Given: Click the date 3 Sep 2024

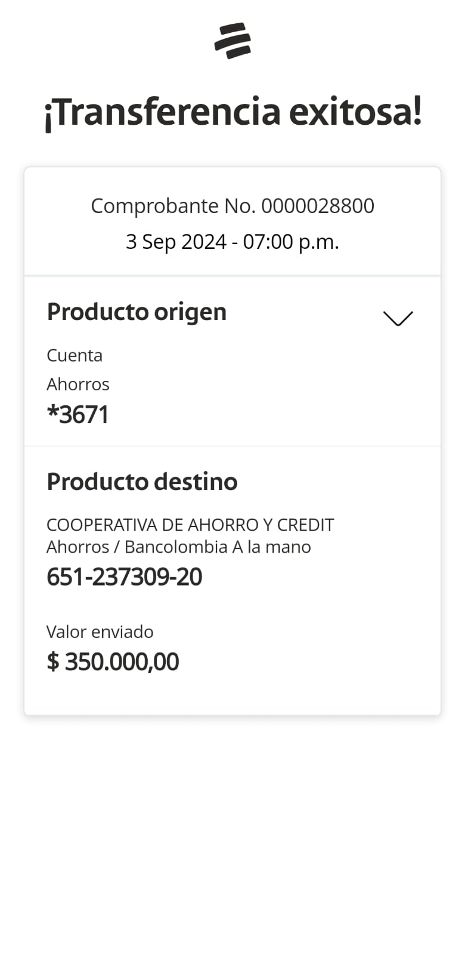Looking at the screenshot, I should (x=176, y=242).
